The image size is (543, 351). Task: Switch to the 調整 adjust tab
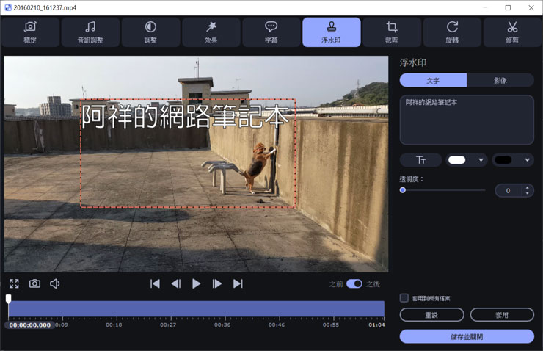[x=150, y=32]
